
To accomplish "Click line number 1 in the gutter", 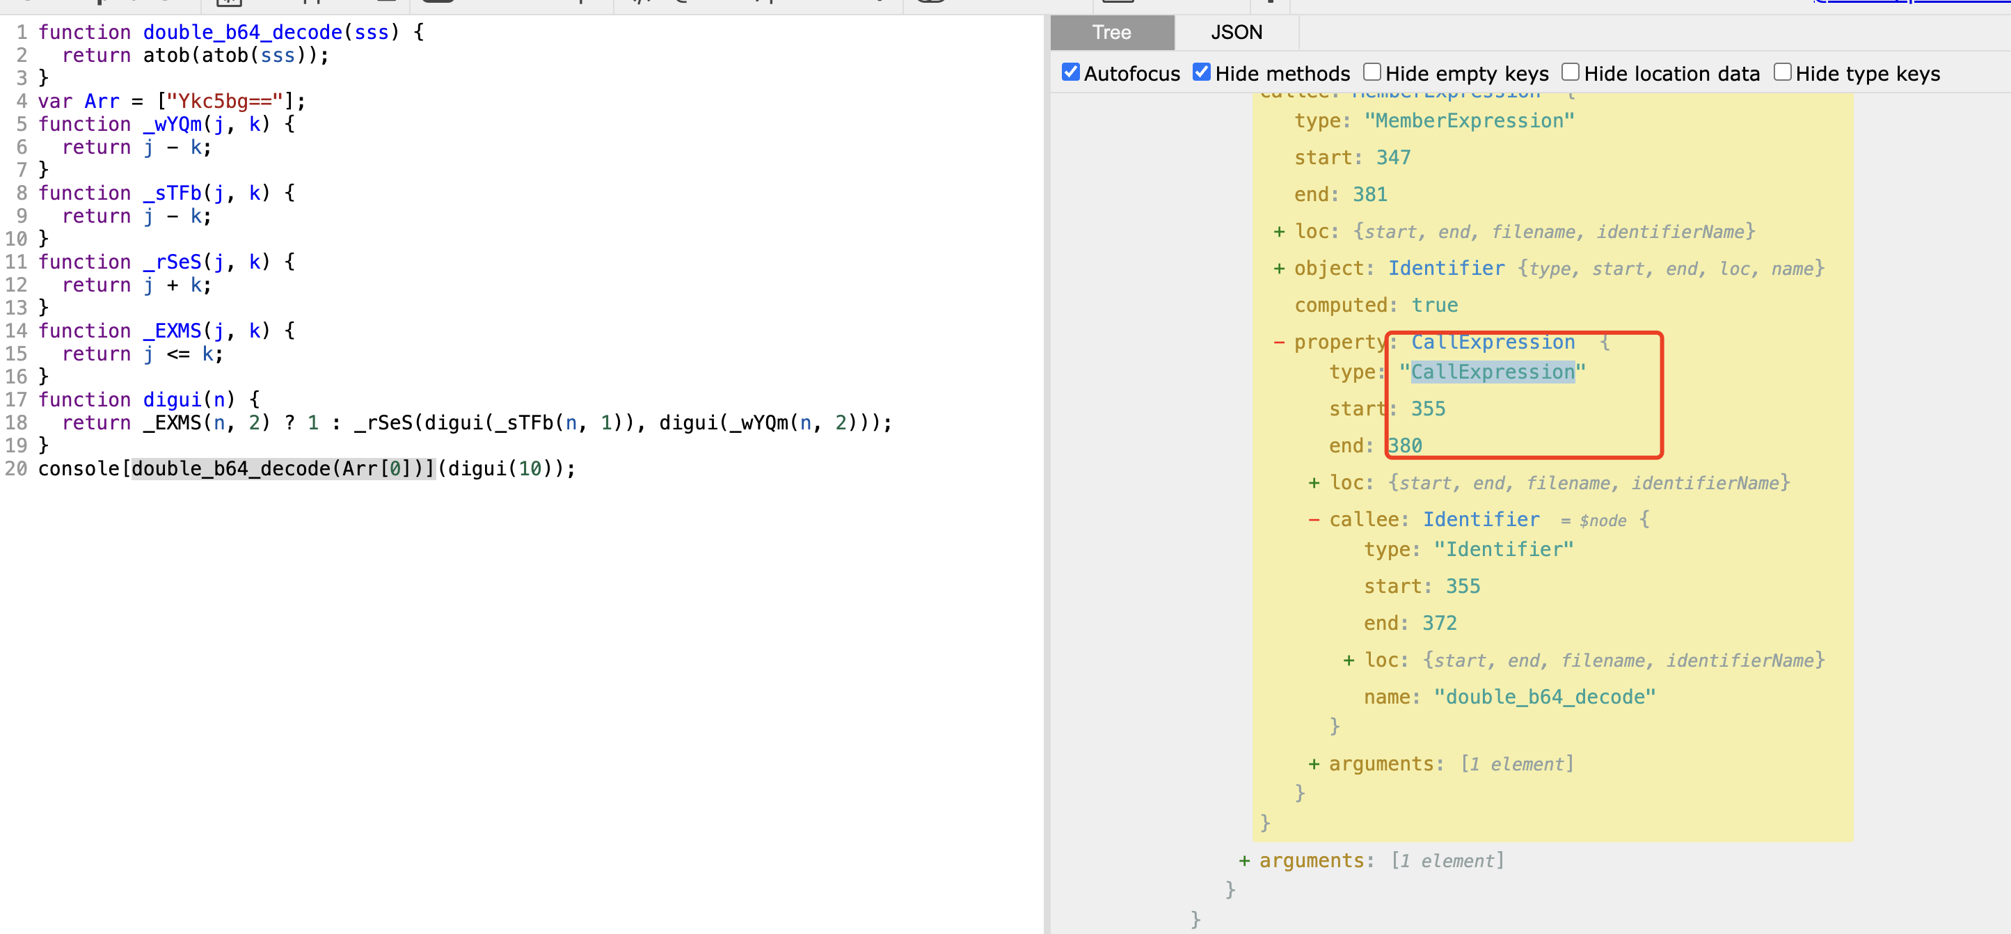I will pyautogui.click(x=21, y=33).
